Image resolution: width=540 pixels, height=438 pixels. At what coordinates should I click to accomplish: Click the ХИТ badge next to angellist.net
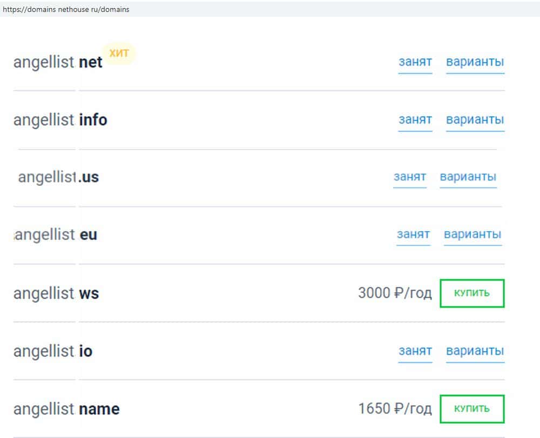119,53
